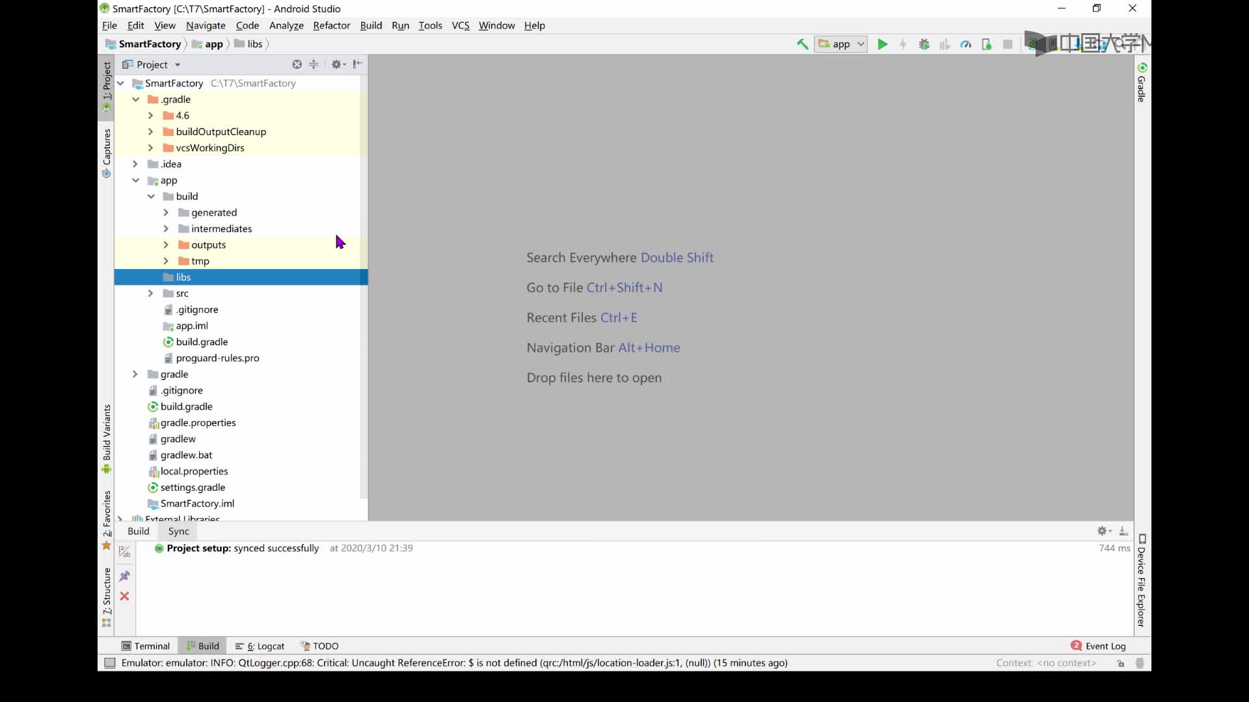The image size is (1249, 702).
Task: Expand the .idea folder
Action: (135, 164)
